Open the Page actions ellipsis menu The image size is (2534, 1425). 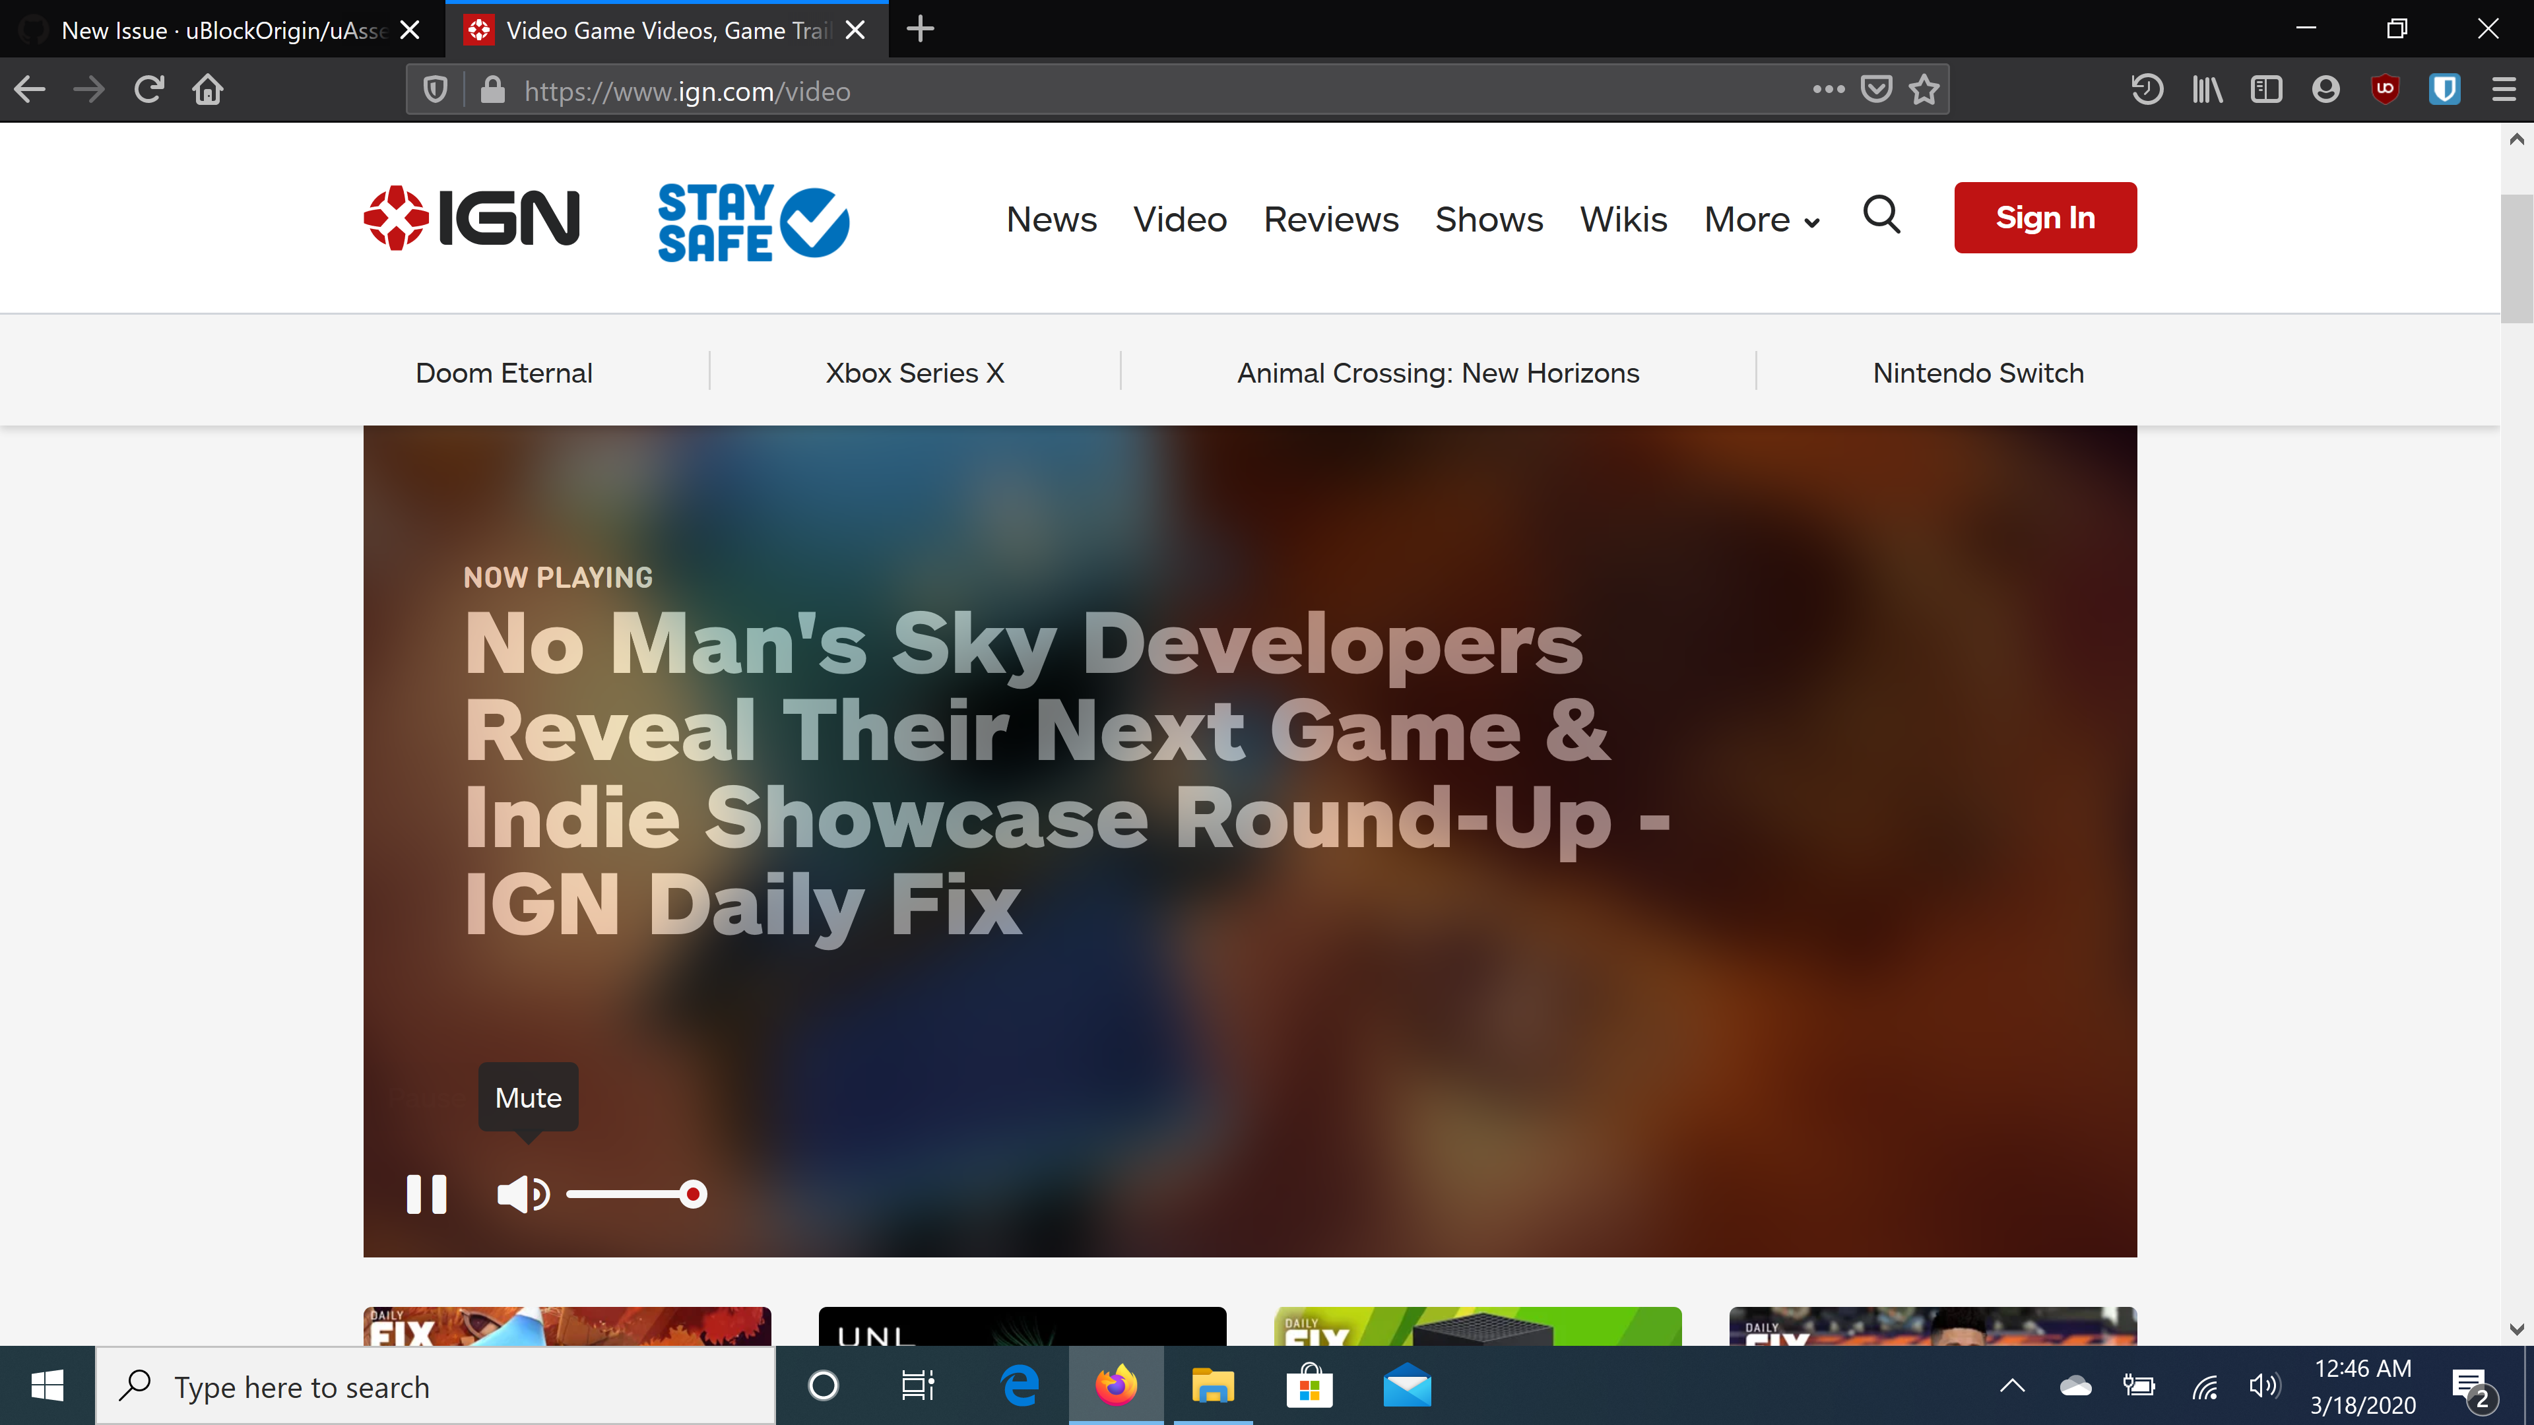(1828, 90)
